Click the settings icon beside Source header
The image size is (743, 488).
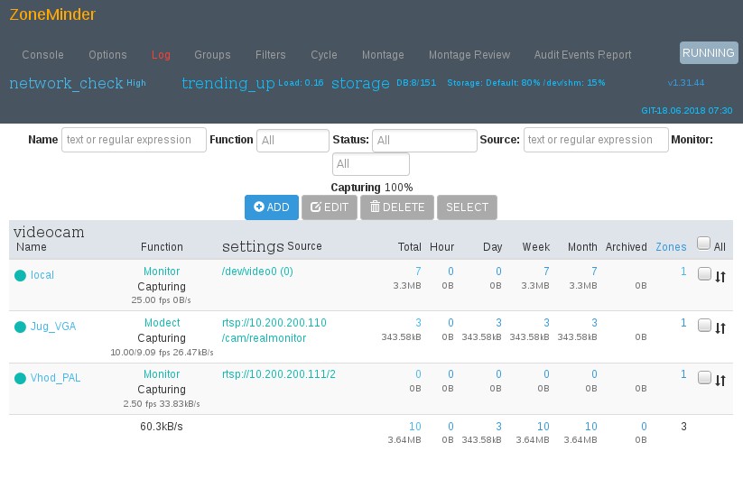(253, 246)
